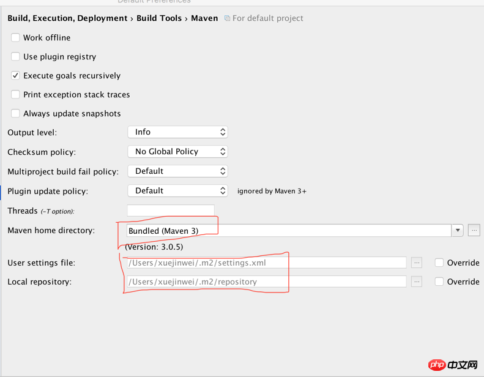The image size is (484, 377).
Task: Click browse button for Maven home directory
Action: (474, 231)
